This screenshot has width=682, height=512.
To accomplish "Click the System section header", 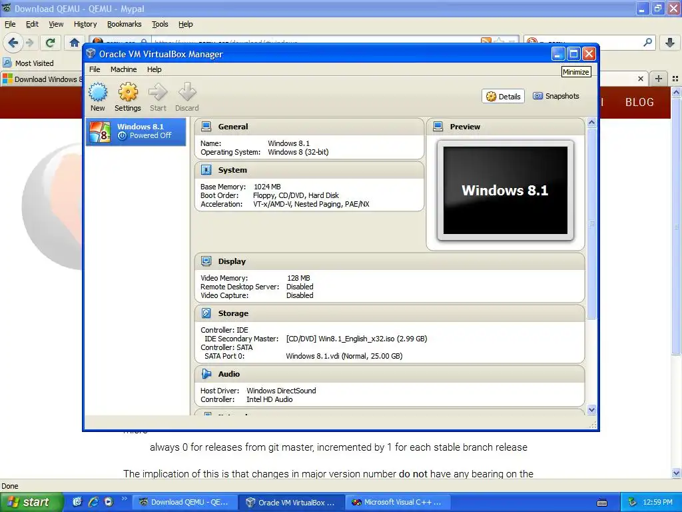I will (x=309, y=170).
